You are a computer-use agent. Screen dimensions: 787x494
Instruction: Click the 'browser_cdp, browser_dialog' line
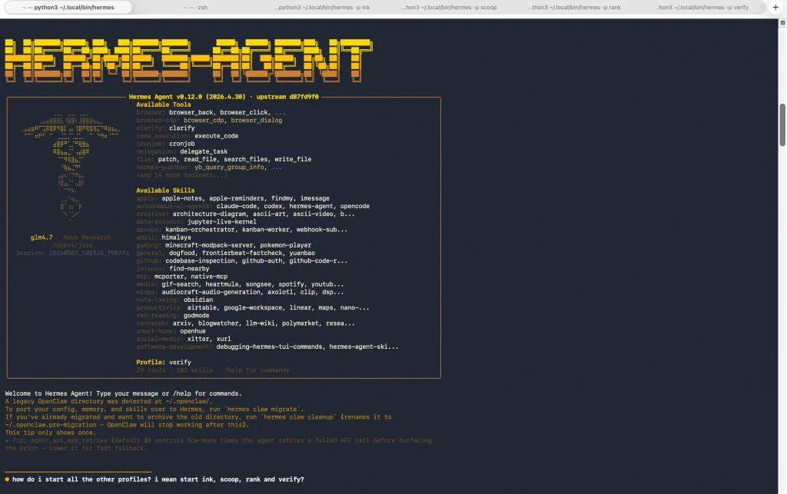click(209, 121)
